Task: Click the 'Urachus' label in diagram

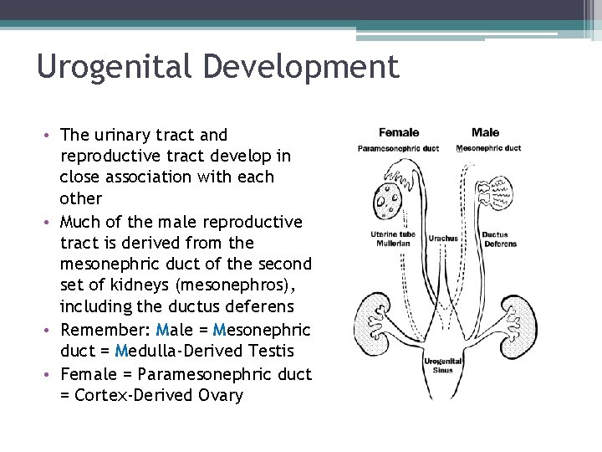Action: click(443, 239)
